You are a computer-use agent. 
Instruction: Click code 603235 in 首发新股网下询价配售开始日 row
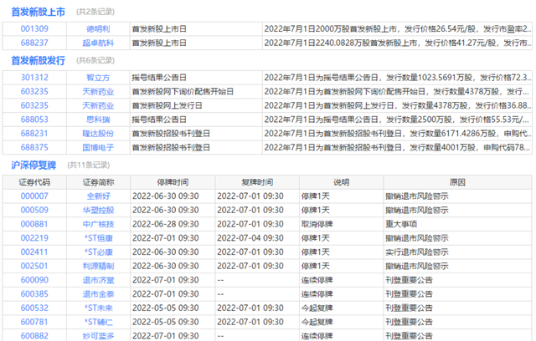34,92
